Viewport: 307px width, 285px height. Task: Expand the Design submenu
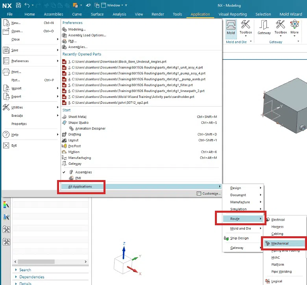point(243,188)
